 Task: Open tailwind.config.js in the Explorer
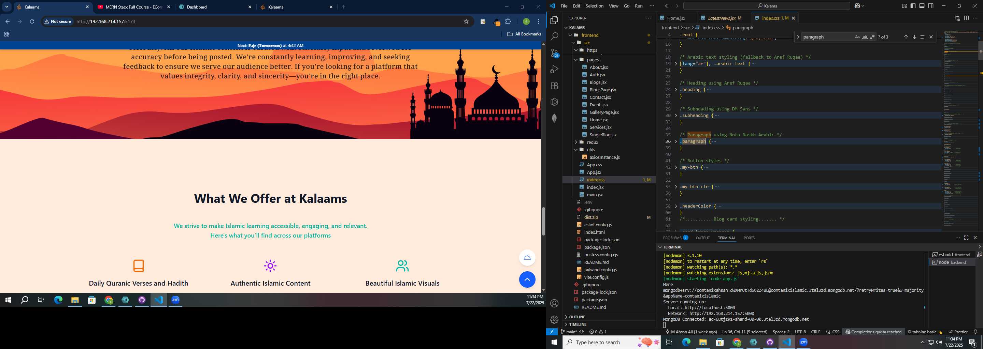click(x=600, y=270)
